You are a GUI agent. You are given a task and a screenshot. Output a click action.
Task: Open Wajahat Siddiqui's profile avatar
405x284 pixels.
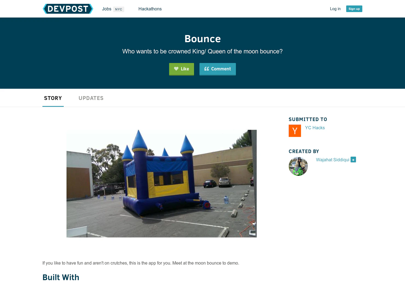coord(298,166)
